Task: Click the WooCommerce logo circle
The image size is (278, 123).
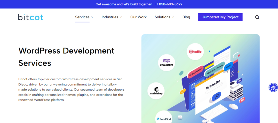Action: click(166, 62)
